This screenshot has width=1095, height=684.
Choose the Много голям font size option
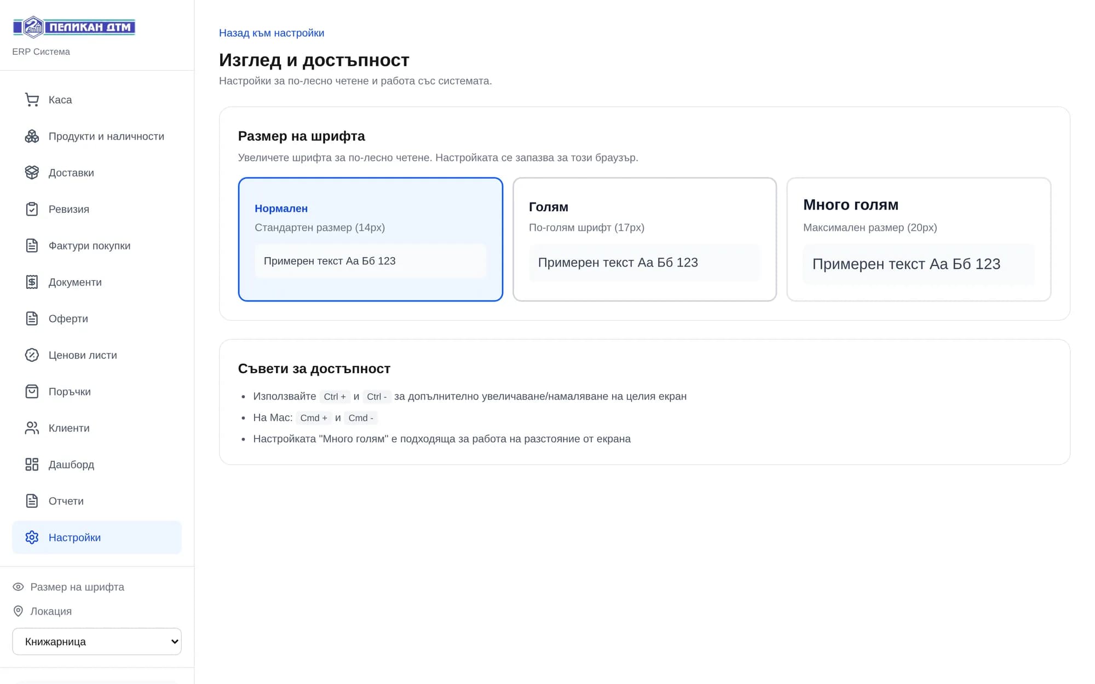[919, 239]
